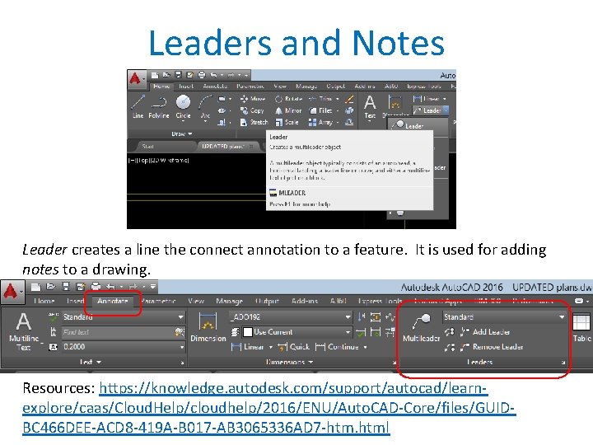Viewport: 593px width, 445px height.
Task: Click the find text search icon
Action: pos(180,332)
